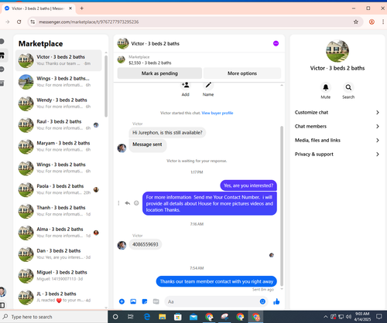Open a new browser tab

pos(82,8)
